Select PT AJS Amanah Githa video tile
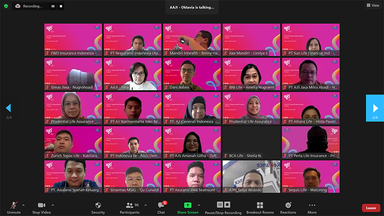384x216 pixels. click(x=192, y=142)
